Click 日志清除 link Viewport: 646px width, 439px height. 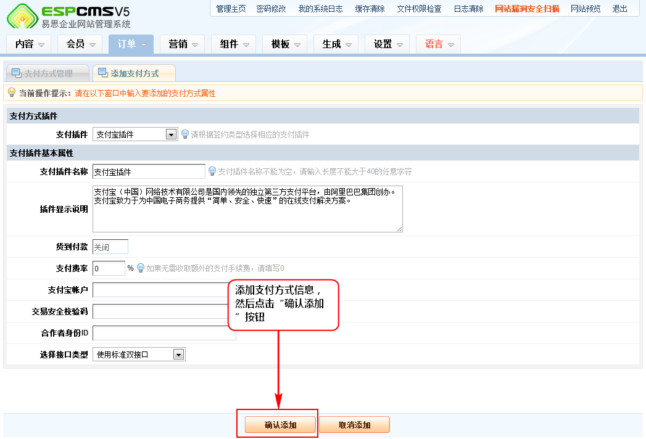coord(468,9)
